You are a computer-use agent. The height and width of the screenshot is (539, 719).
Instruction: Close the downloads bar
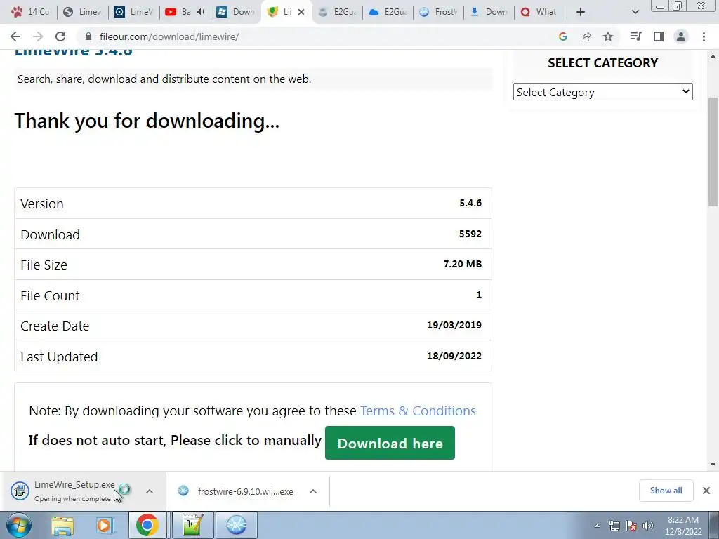[706, 491]
